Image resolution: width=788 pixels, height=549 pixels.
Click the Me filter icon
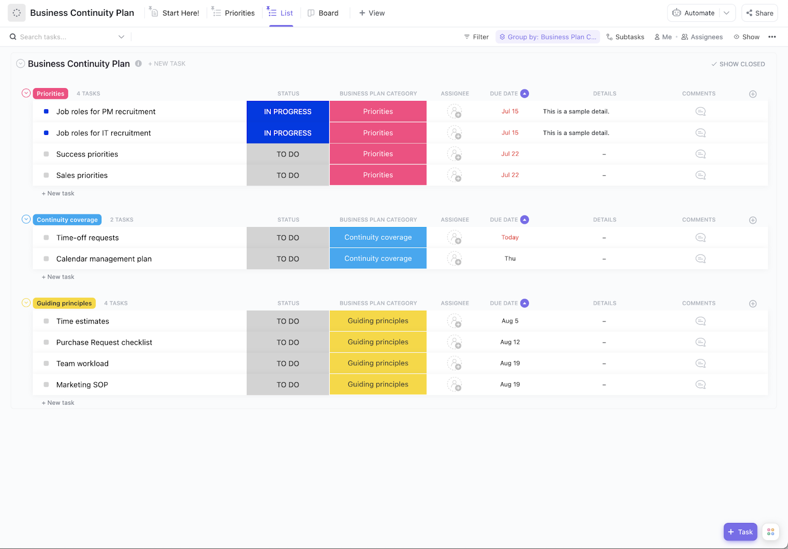[x=657, y=36]
